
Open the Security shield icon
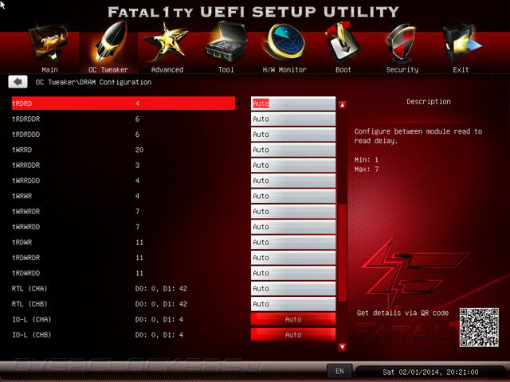402,43
